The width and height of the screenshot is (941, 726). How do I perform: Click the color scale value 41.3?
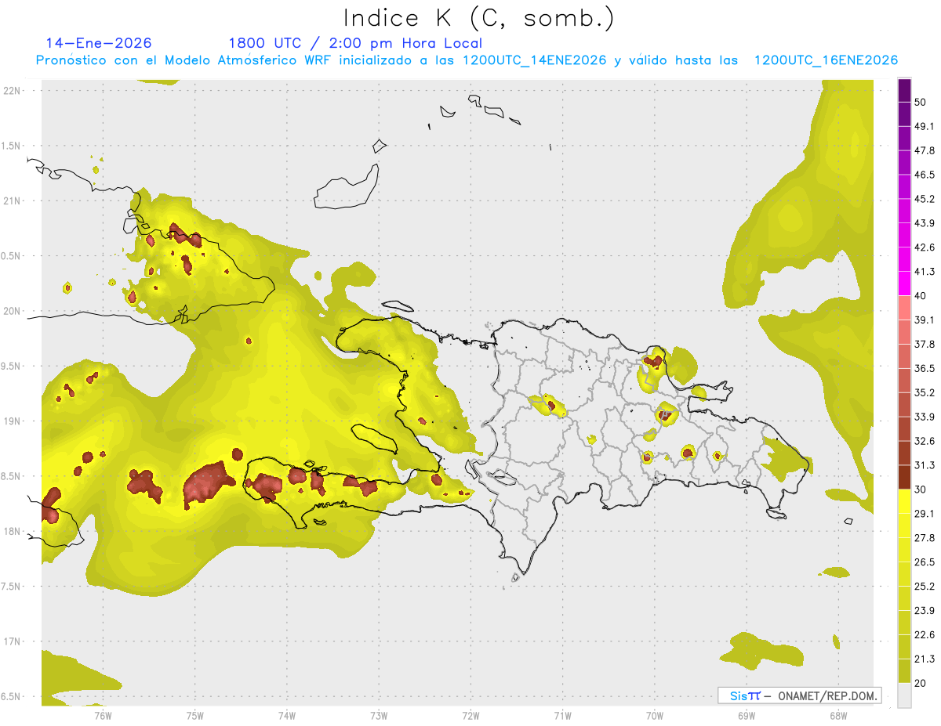point(925,272)
